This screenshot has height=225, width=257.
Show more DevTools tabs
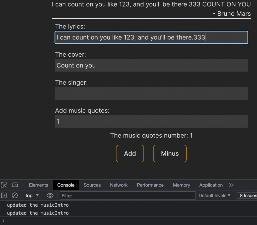[x=231, y=185]
